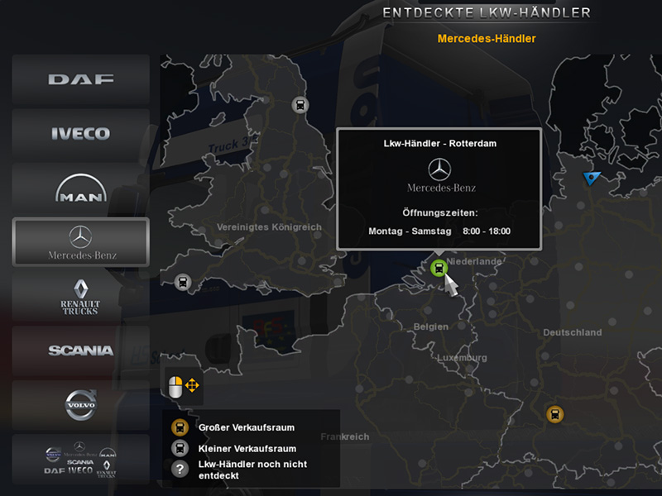The width and height of the screenshot is (662, 496).
Task: Click the 'Belgien' map label
Action: click(431, 327)
